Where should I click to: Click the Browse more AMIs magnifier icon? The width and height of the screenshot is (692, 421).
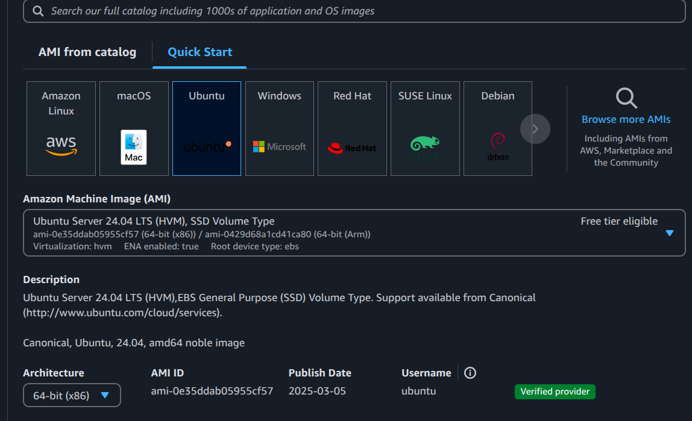point(626,98)
